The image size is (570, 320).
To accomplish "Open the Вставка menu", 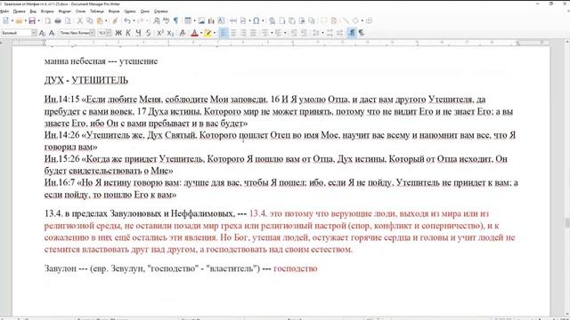I will (x=47, y=12).
